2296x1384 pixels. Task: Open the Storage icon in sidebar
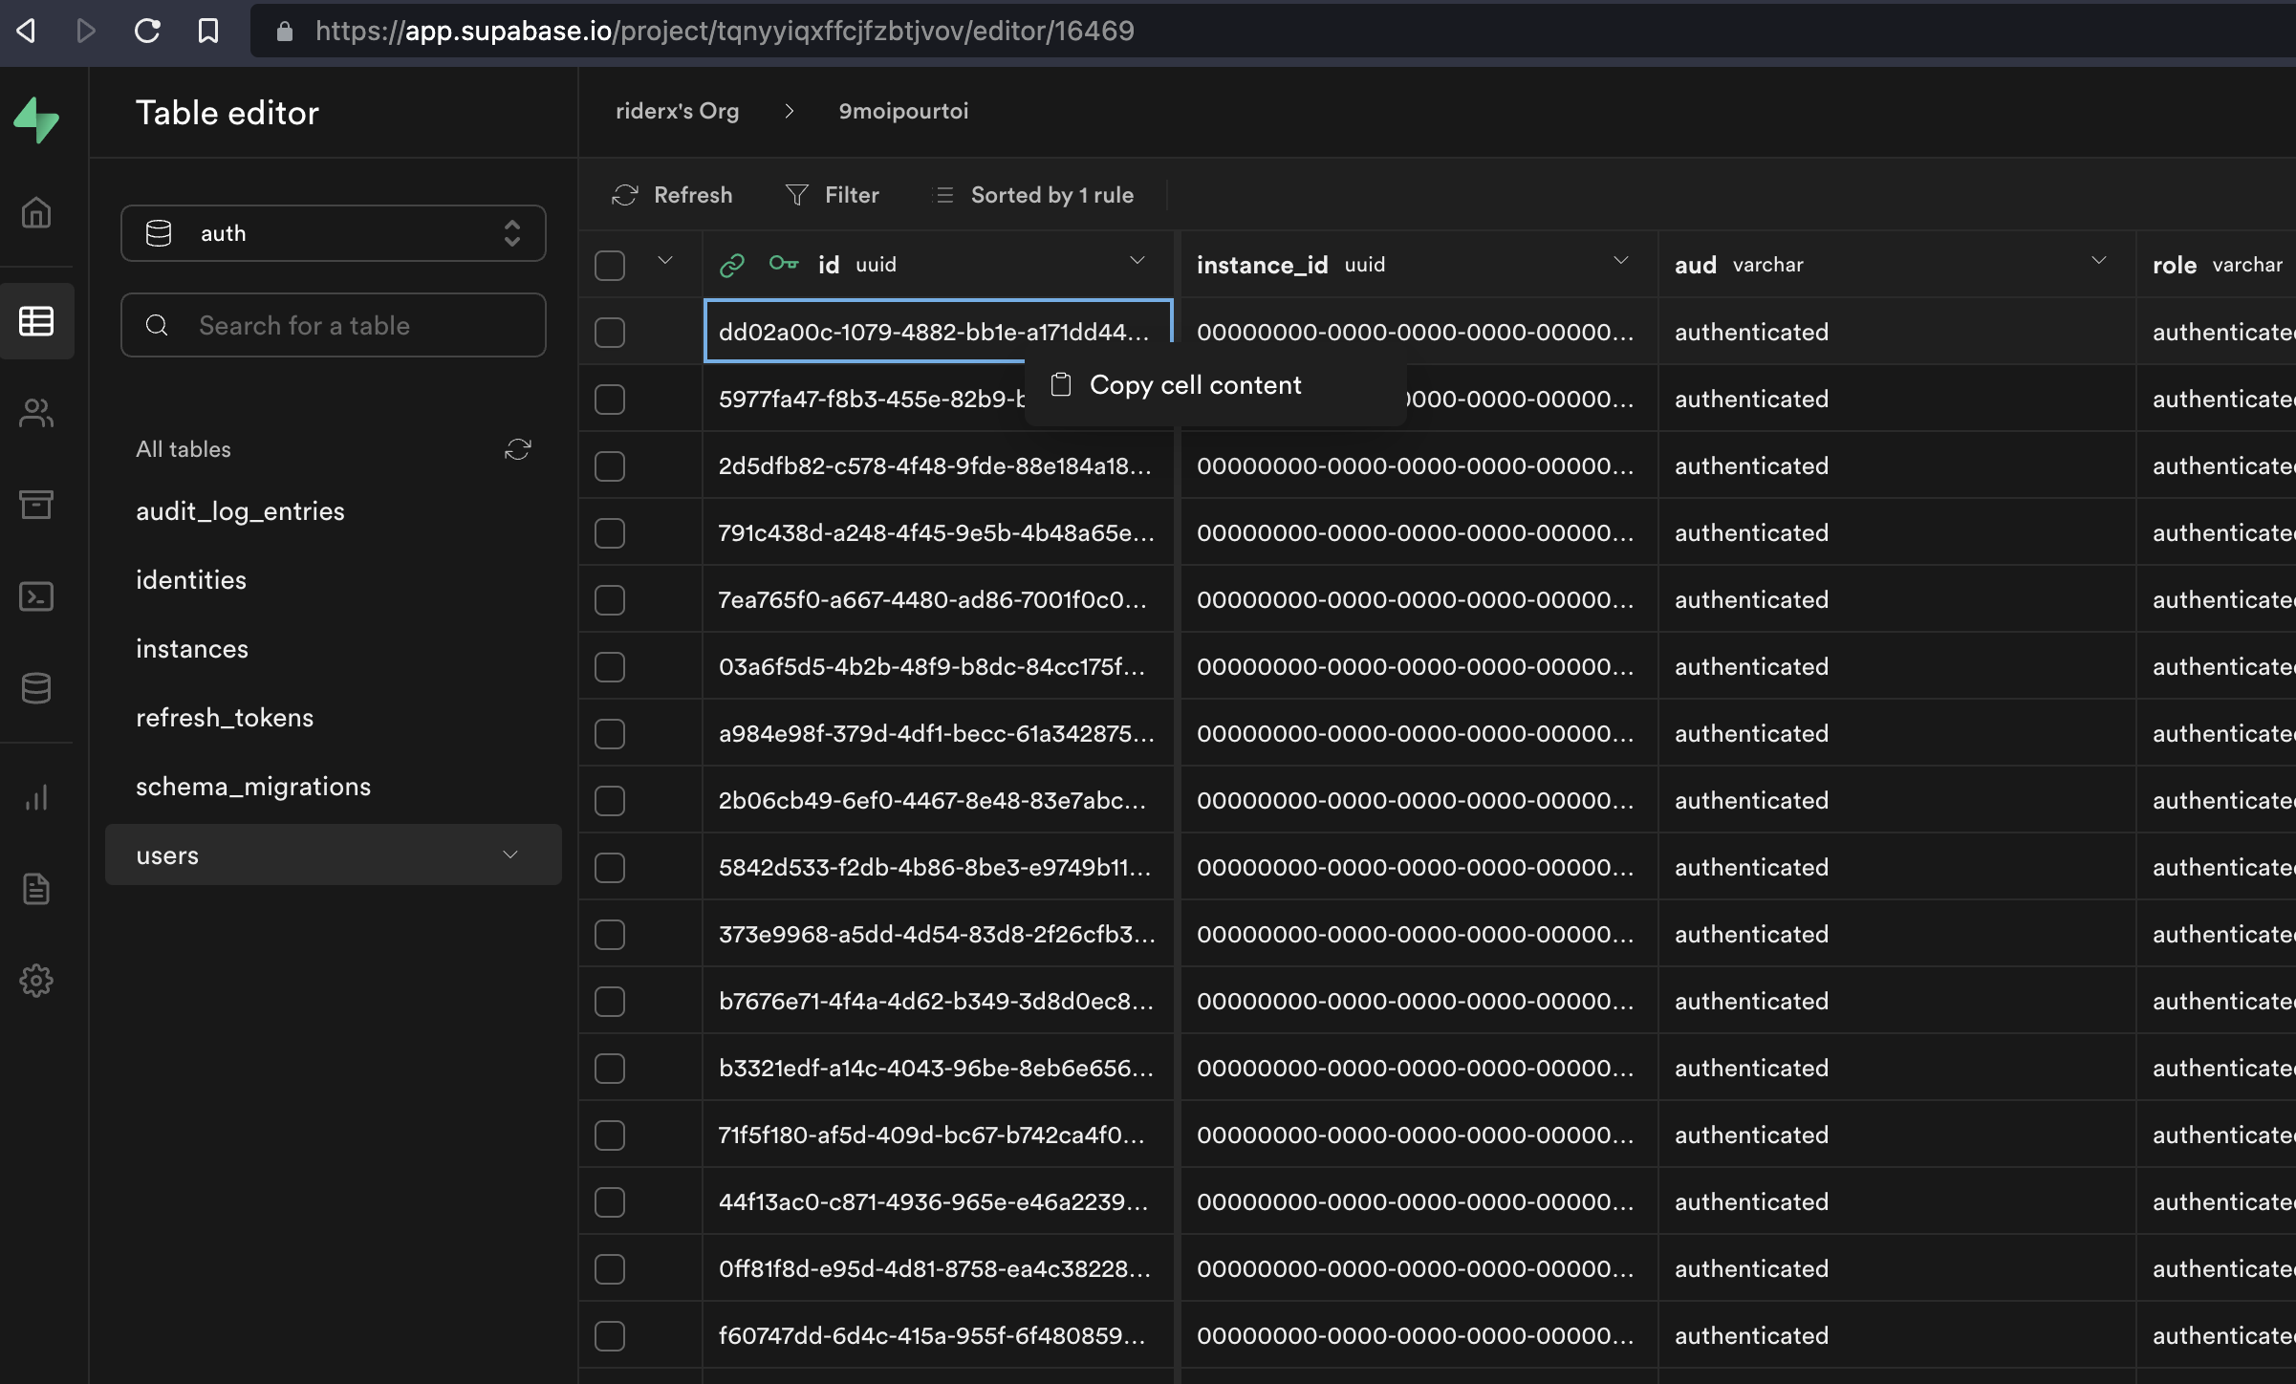[x=36, y=504]
